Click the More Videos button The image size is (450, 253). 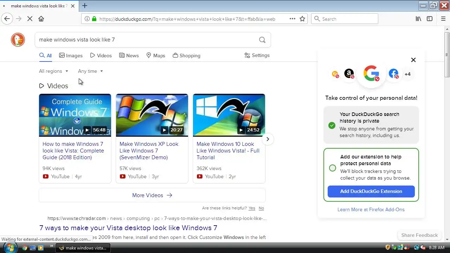pos(152,195)
